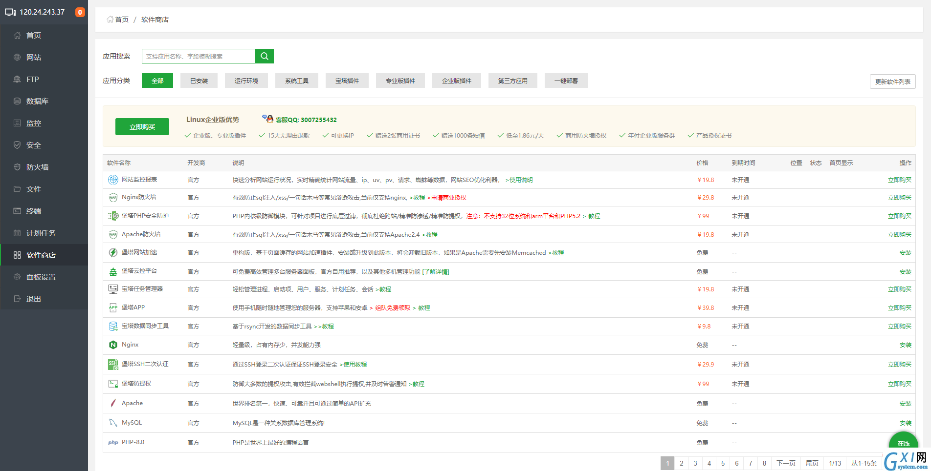931x471 pixels.
Task: Click the MySQL dolphin icon
Action: coord(113,423)
